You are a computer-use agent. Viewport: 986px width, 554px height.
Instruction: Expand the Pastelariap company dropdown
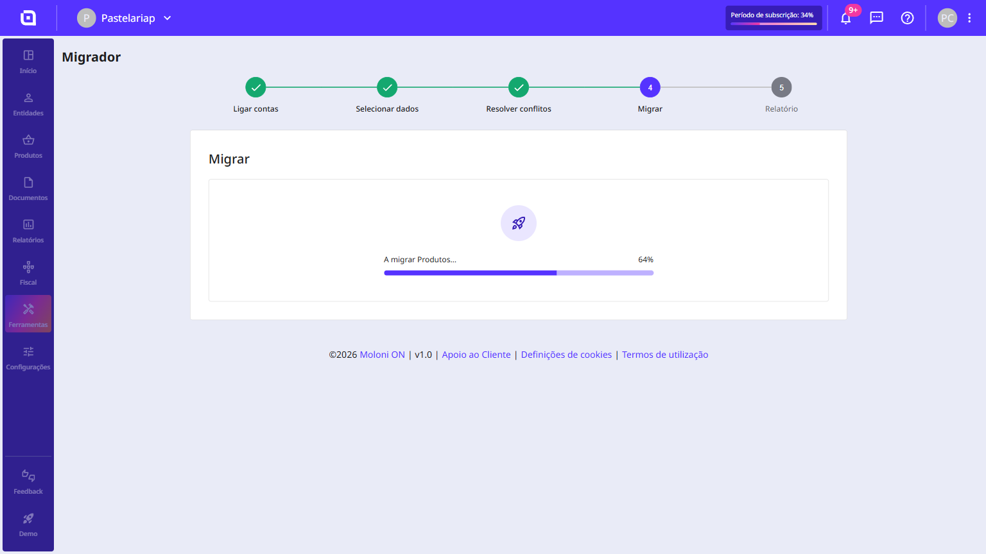point(125,18)
